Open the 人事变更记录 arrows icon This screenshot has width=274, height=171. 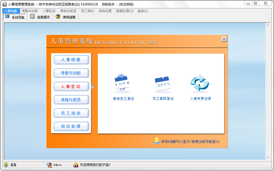click(200, 83)
